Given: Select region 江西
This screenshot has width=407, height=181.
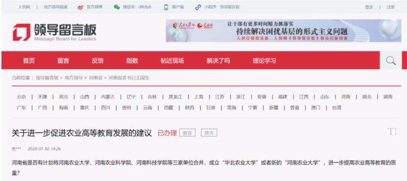Looking at the screenshot, I should [x=304, y=97].
